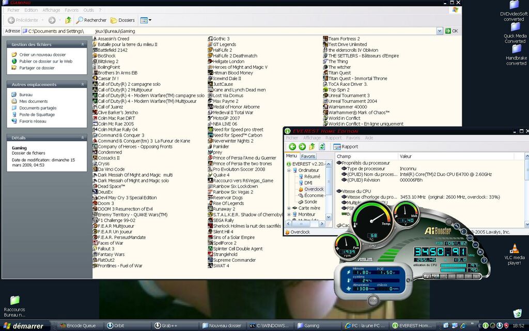The image size is (529, 331).
Task: Open Crysis shortcut in Gaming folder
Action: (101, 163)
